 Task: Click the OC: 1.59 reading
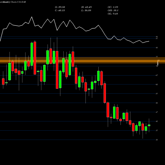point(113,7)
